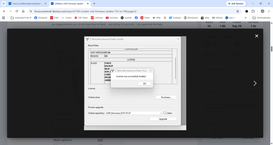The height and width of the screenshot is (145, 273).
Task: Open the YouTube bookmark
Action: click(112, 18)
